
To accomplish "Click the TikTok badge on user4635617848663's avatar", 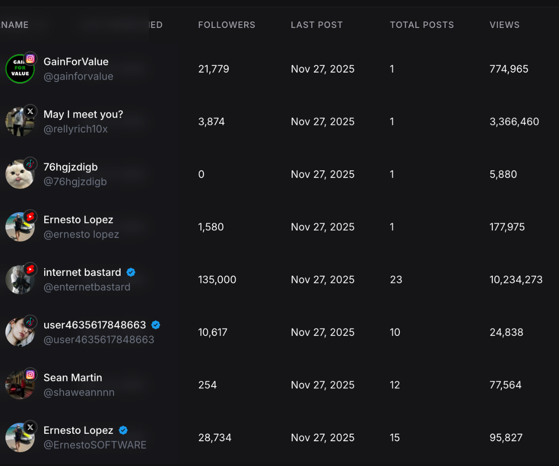I will 30,322.
